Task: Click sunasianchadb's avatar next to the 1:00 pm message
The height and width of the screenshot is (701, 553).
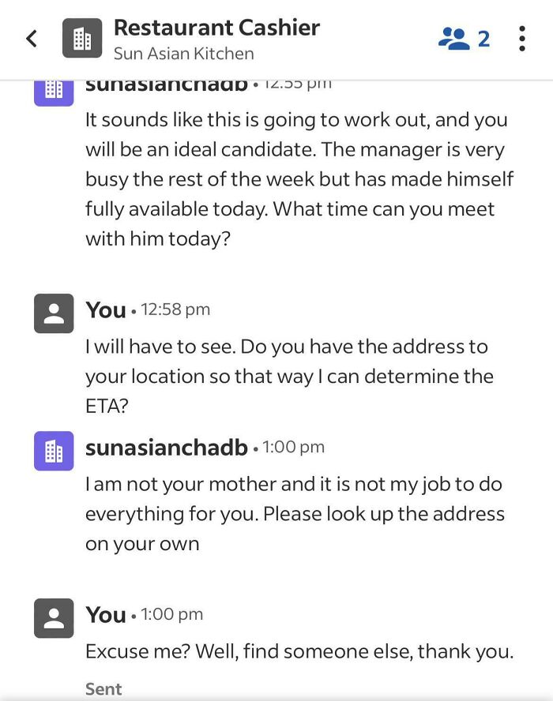Action: [x=54, y=447]
